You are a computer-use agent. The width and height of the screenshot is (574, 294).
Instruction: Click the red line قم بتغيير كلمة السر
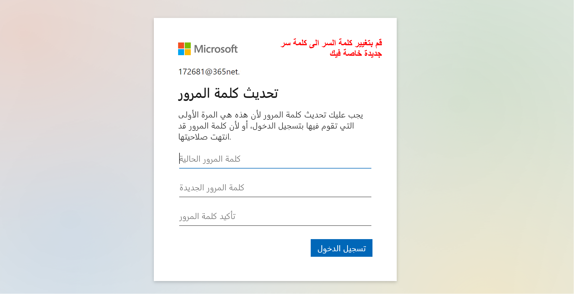pos(331,43)
